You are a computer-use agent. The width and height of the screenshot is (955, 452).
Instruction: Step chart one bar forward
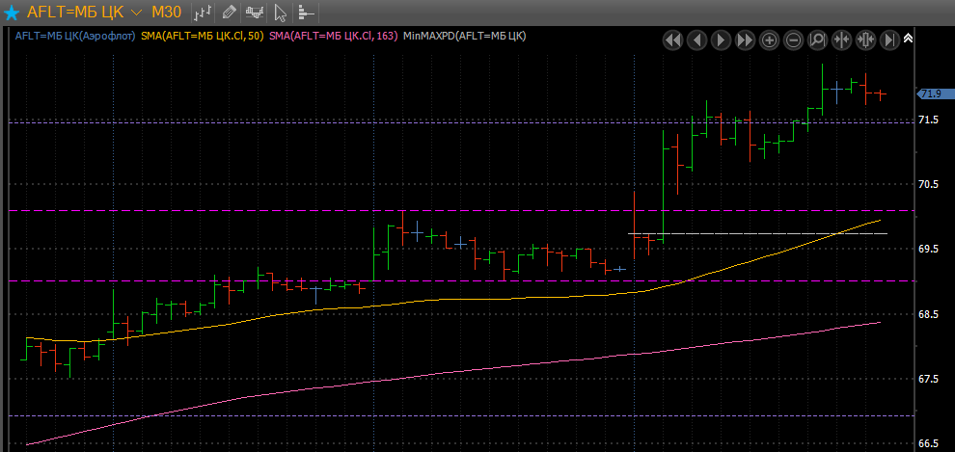point(721,40)
